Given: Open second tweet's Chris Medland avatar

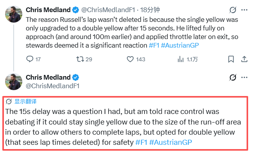Looking at the screenshot, I should (x=14, y=82).
